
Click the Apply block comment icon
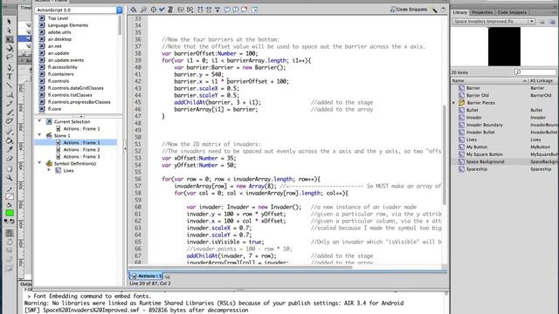[227, 10]
